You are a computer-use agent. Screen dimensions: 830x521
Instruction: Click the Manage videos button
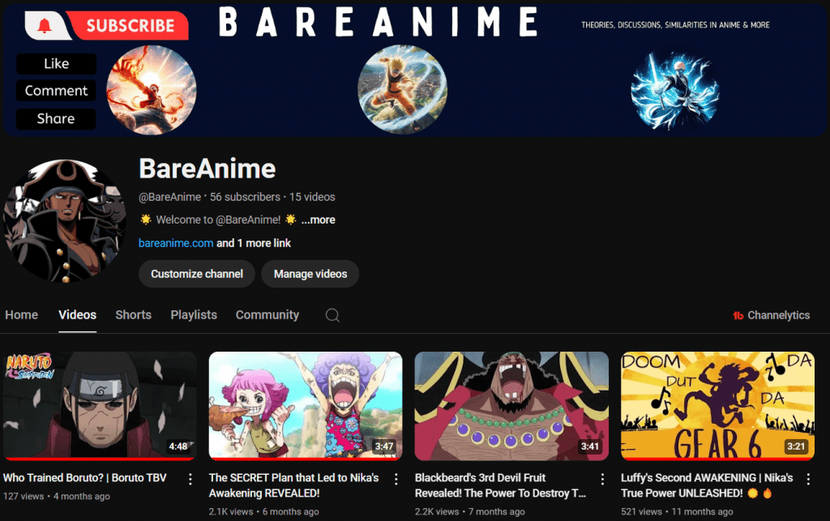(310, 274)
